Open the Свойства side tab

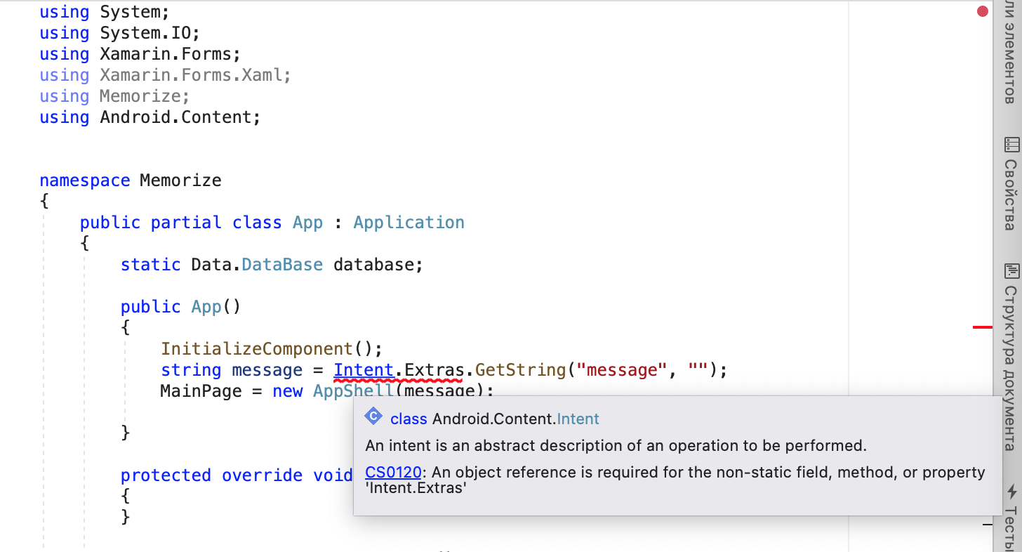pos(1010,195)
